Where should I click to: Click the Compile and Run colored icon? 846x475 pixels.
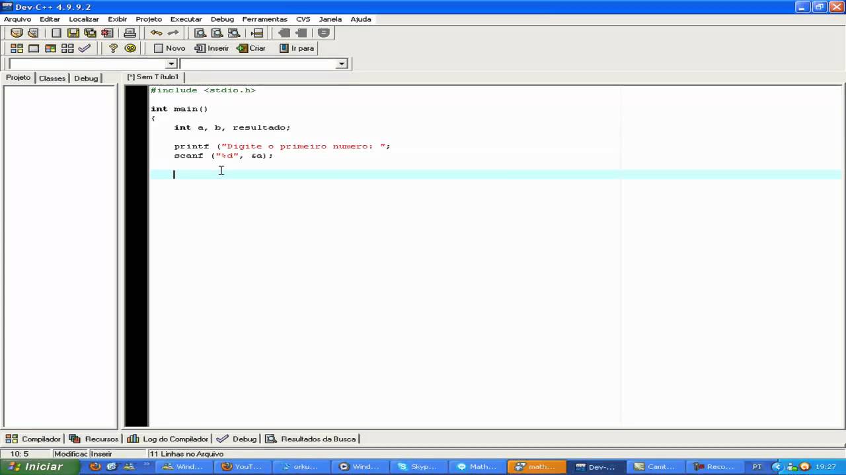50,48
